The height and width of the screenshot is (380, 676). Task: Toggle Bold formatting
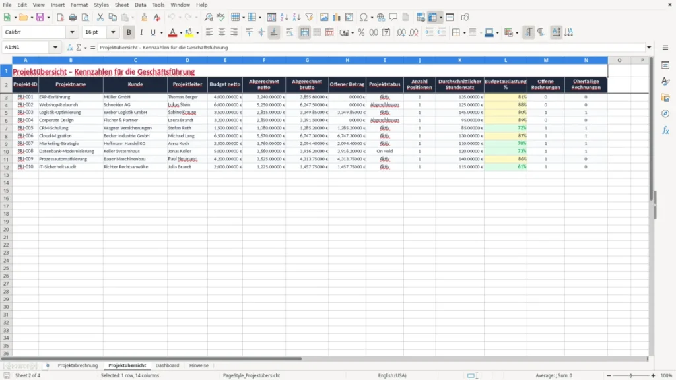pyautogui.click(x=129, y=32)
